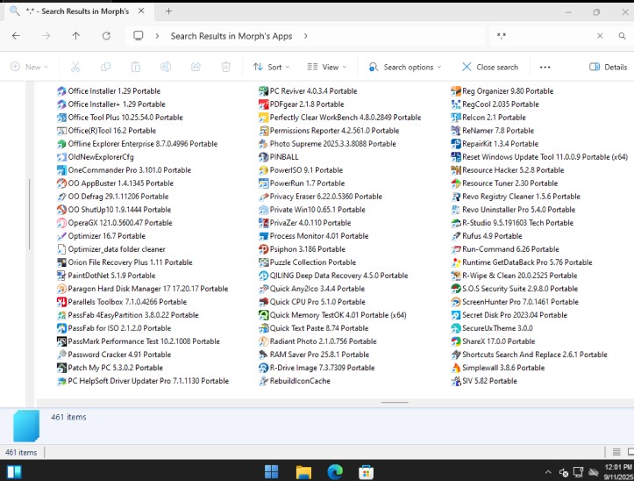Show hidden tray icons chevron
Viewport: 634px width, 481px height.
click(548, 472)
